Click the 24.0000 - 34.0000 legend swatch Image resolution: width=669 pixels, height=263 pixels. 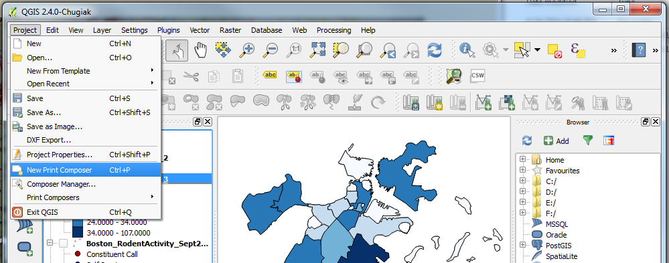click(78, 222)
